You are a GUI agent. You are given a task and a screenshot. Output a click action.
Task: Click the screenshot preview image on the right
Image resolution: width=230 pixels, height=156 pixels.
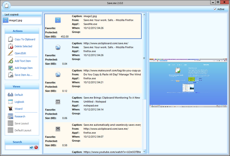pos(188,83)
